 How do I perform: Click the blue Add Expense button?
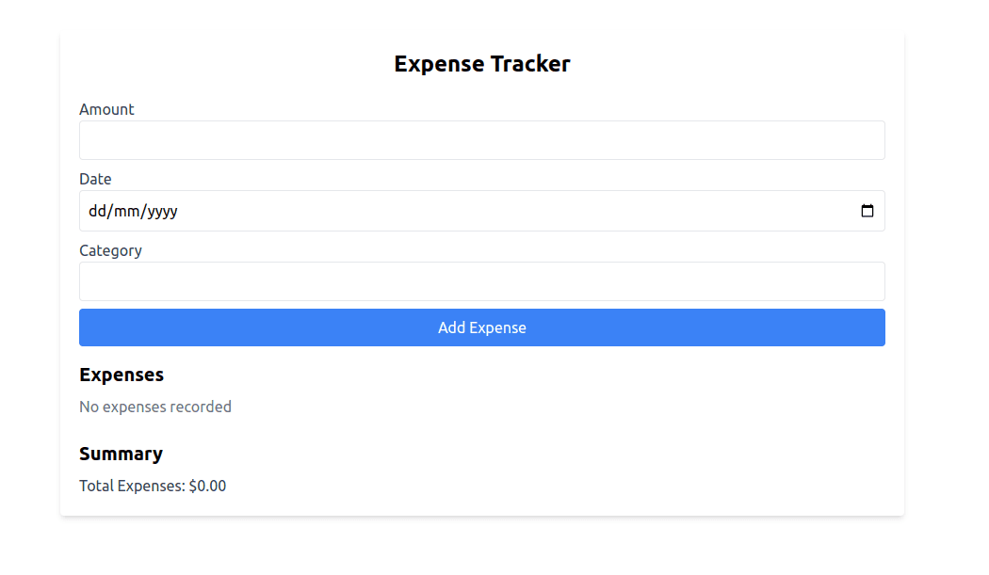tap(482, 327)
